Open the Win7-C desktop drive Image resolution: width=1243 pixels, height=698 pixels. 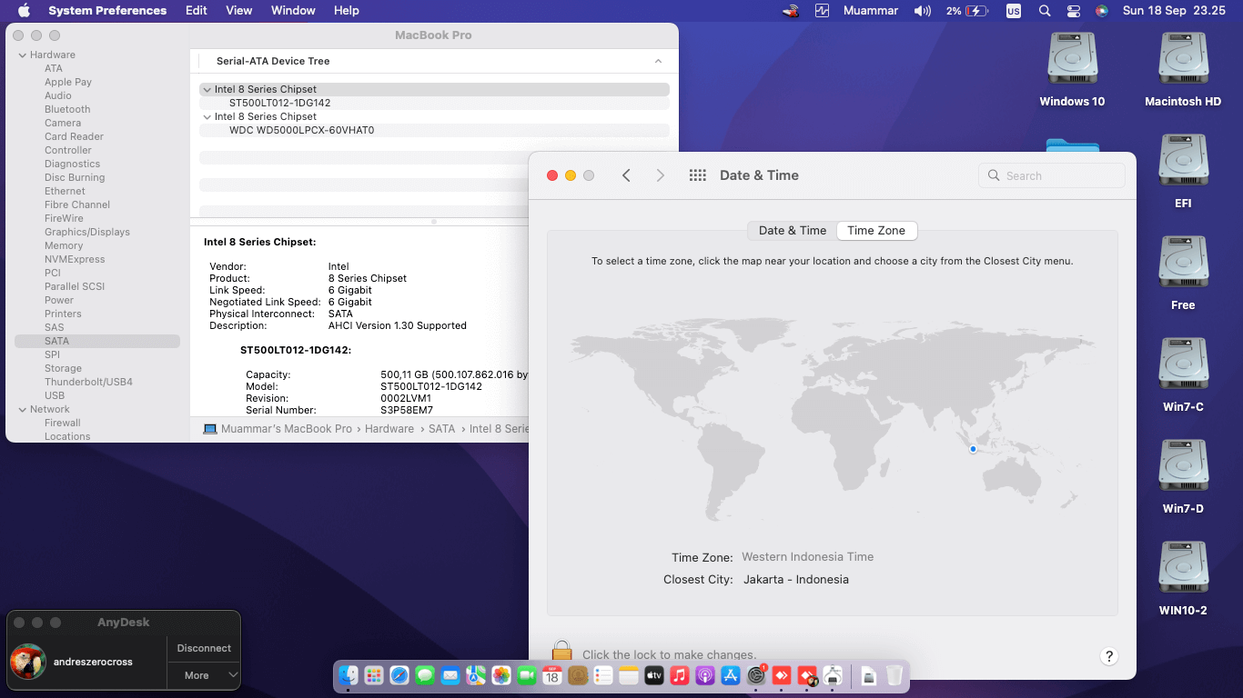coord(1183,375)
